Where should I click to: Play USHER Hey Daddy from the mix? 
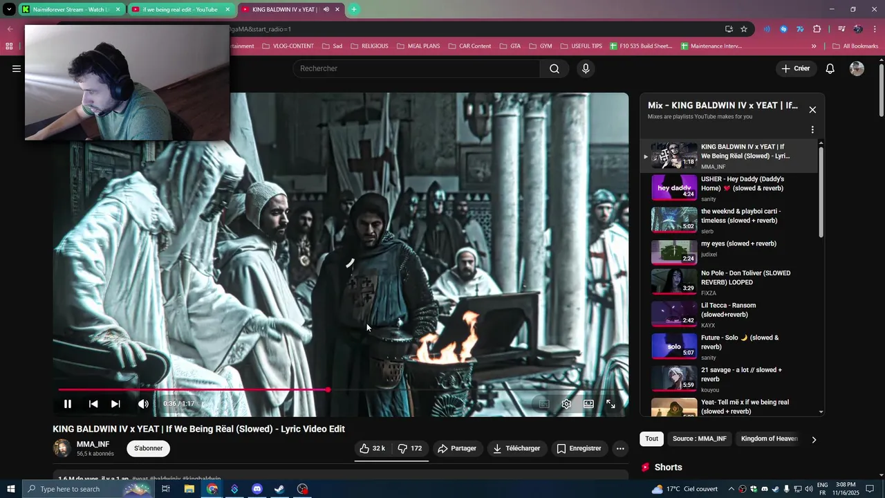tap(729, 188)
